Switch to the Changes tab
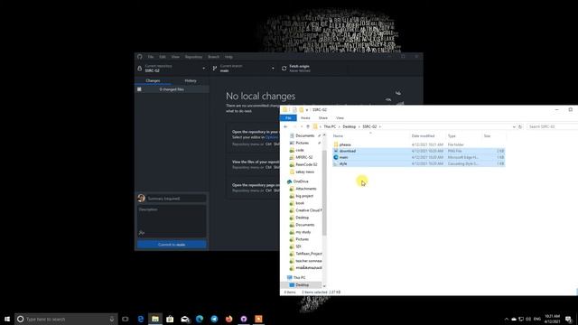Screen dimensions: 578x325 click(x=153, y=80)
